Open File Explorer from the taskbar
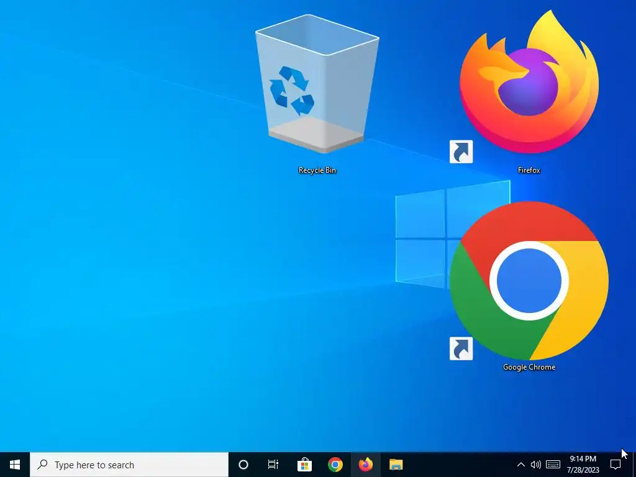Image resolution: width=636 pixels, height=477 pixels. point(396,465)
